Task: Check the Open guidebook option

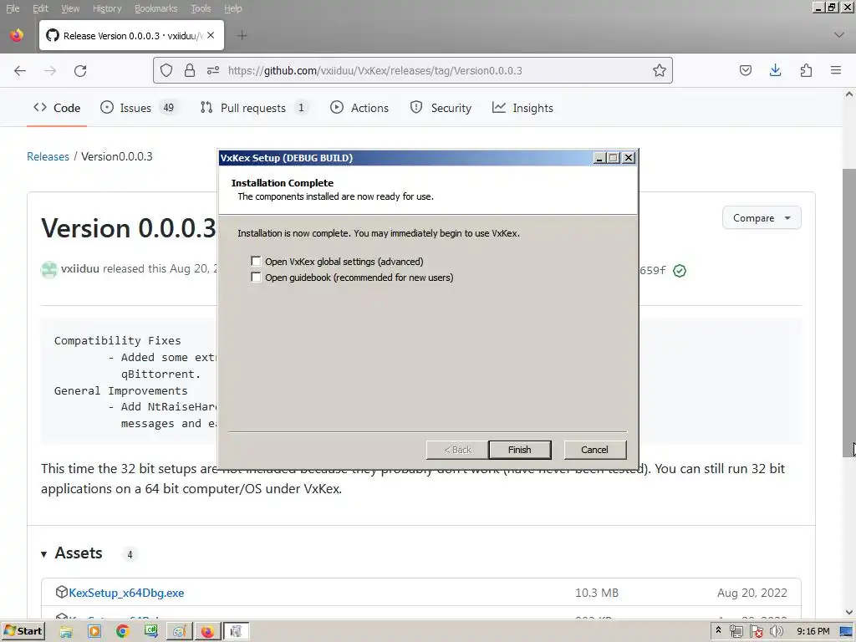Action: click(256, 277)
